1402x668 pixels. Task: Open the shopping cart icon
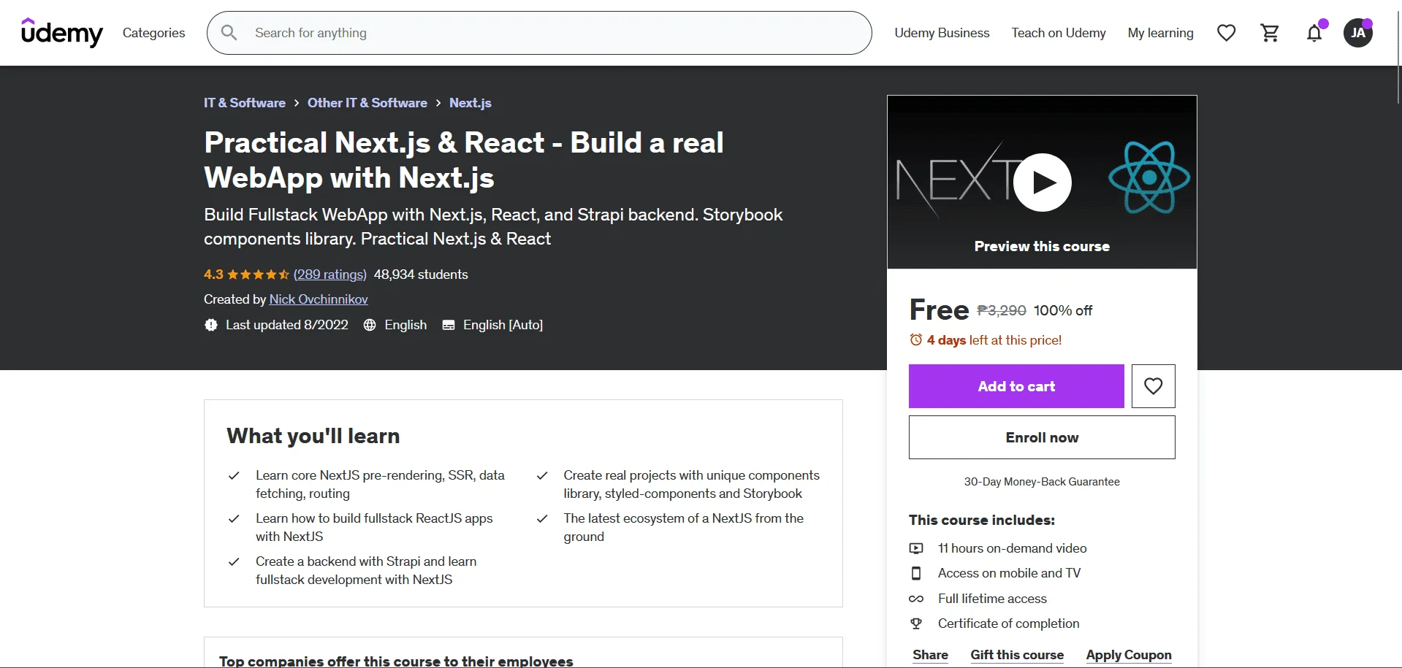1270,33
